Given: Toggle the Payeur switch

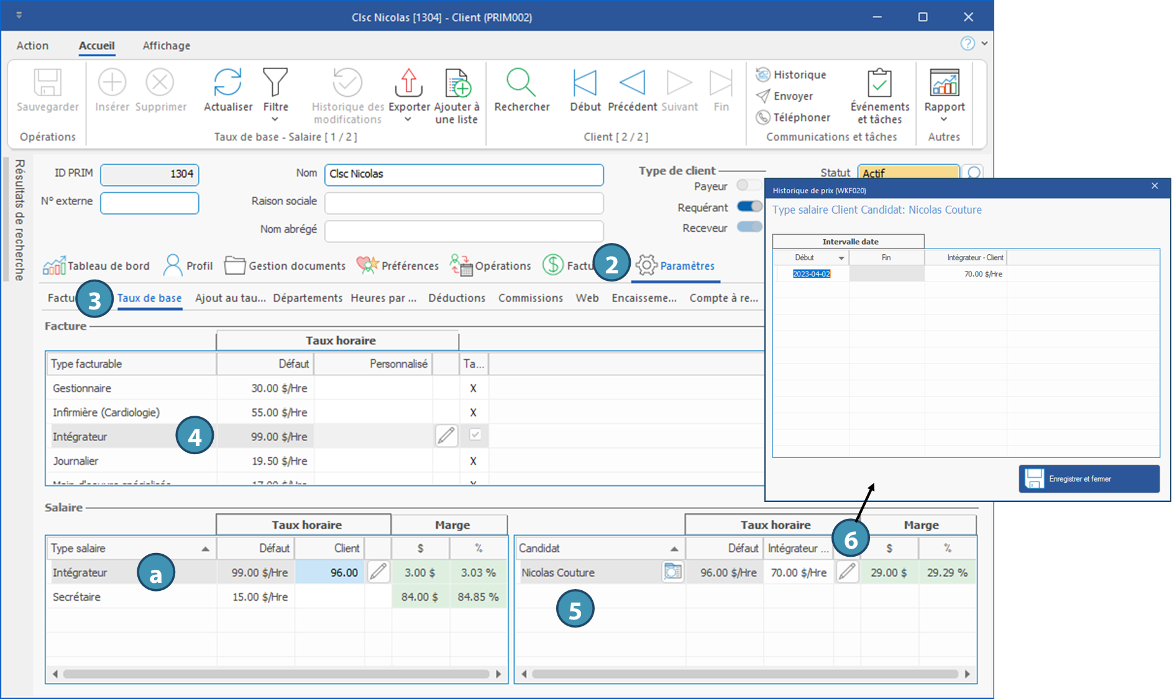Looking at the screenshot, I should 748,185.
